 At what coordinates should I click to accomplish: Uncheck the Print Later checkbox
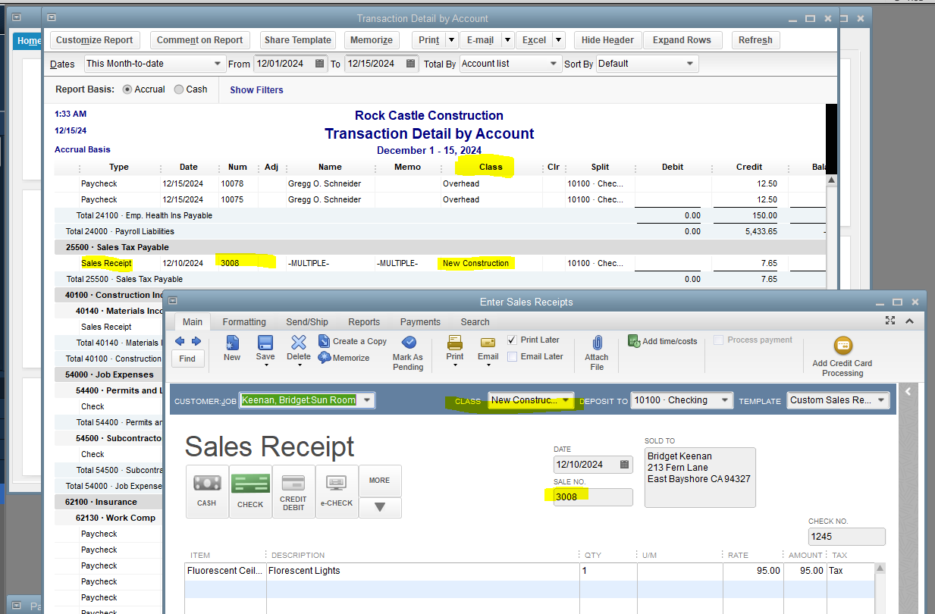point(513,340)
